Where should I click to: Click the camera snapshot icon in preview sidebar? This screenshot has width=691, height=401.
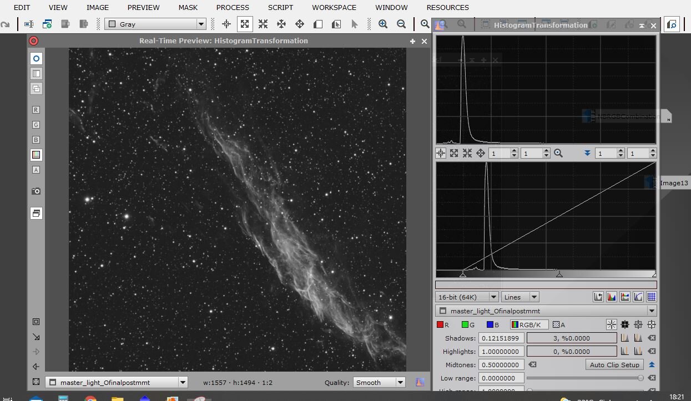[x=36, y=191]
